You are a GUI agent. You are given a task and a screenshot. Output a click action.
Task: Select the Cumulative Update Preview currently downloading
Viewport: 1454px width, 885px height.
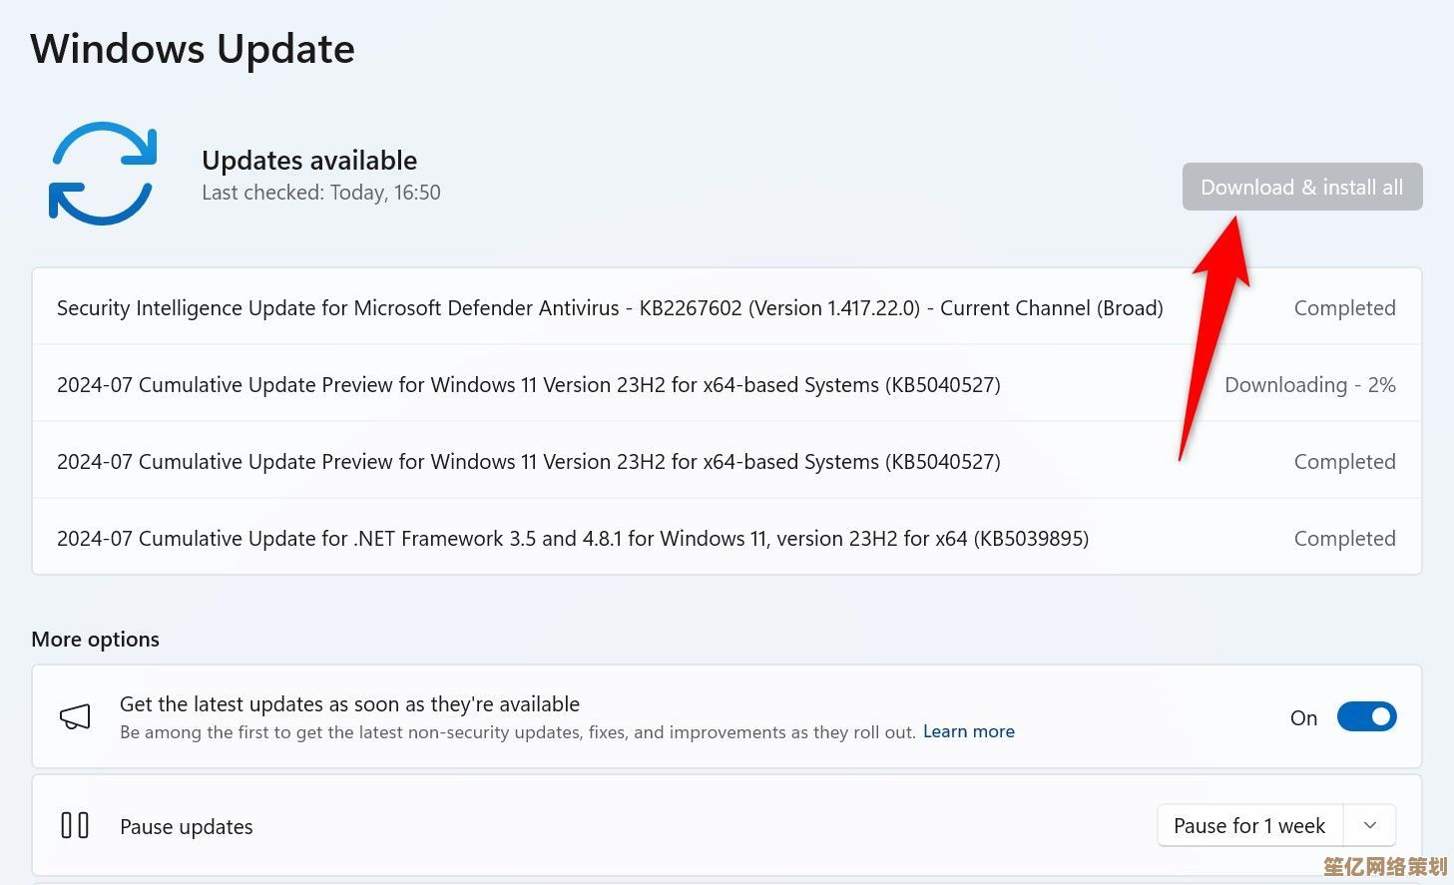528,385
